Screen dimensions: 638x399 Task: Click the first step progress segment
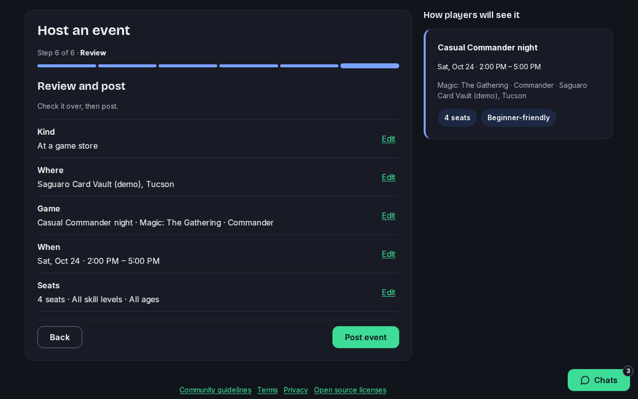tap(67, 66)
